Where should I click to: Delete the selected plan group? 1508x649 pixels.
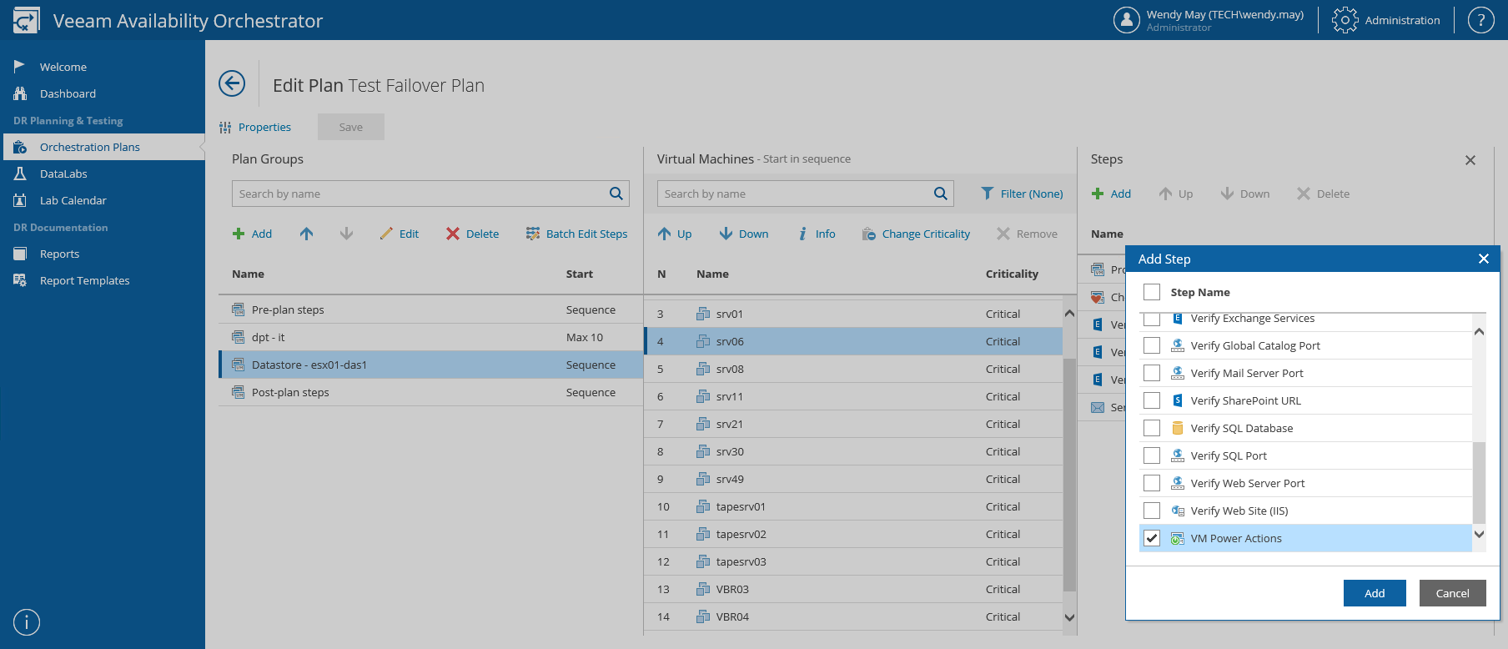tap(472, 234)
